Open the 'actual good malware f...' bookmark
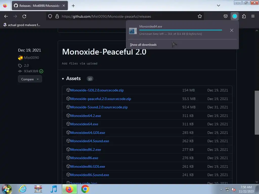The width and height of the screenshot is (259, 194). (x=22, y=25)
